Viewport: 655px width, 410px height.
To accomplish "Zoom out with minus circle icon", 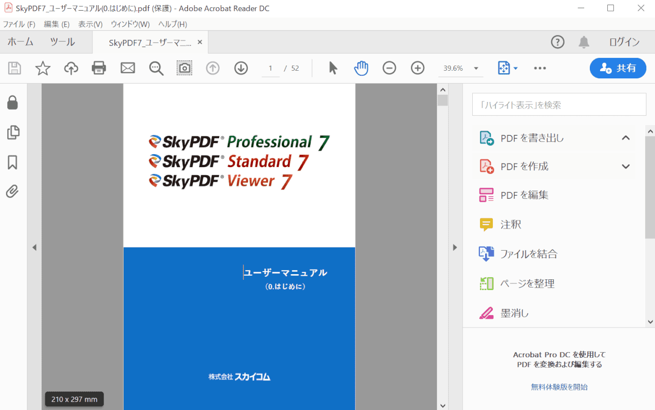I will (390, 68).
